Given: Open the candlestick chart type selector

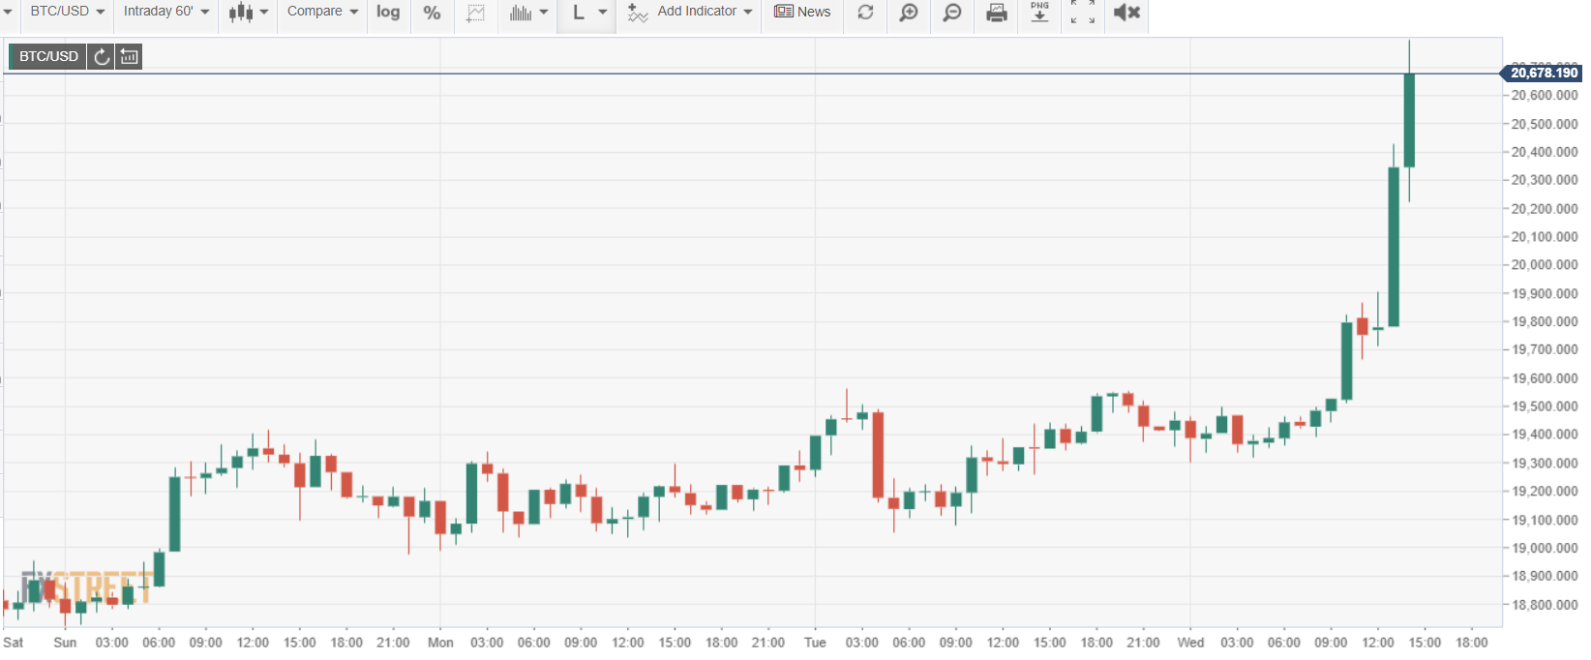Looking at the screenshot, I should point(248,13).
